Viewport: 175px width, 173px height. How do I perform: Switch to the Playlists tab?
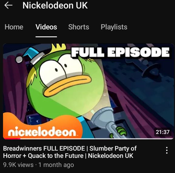(114, 27)
